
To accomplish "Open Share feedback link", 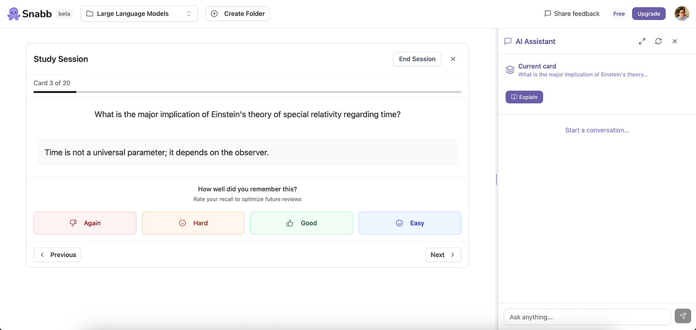I will 572,14.
